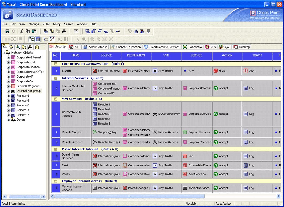The width and height of the screenshot is (284, 207).
Task: Click the plain binoculars find icon
Action: (x=64, y=31)
